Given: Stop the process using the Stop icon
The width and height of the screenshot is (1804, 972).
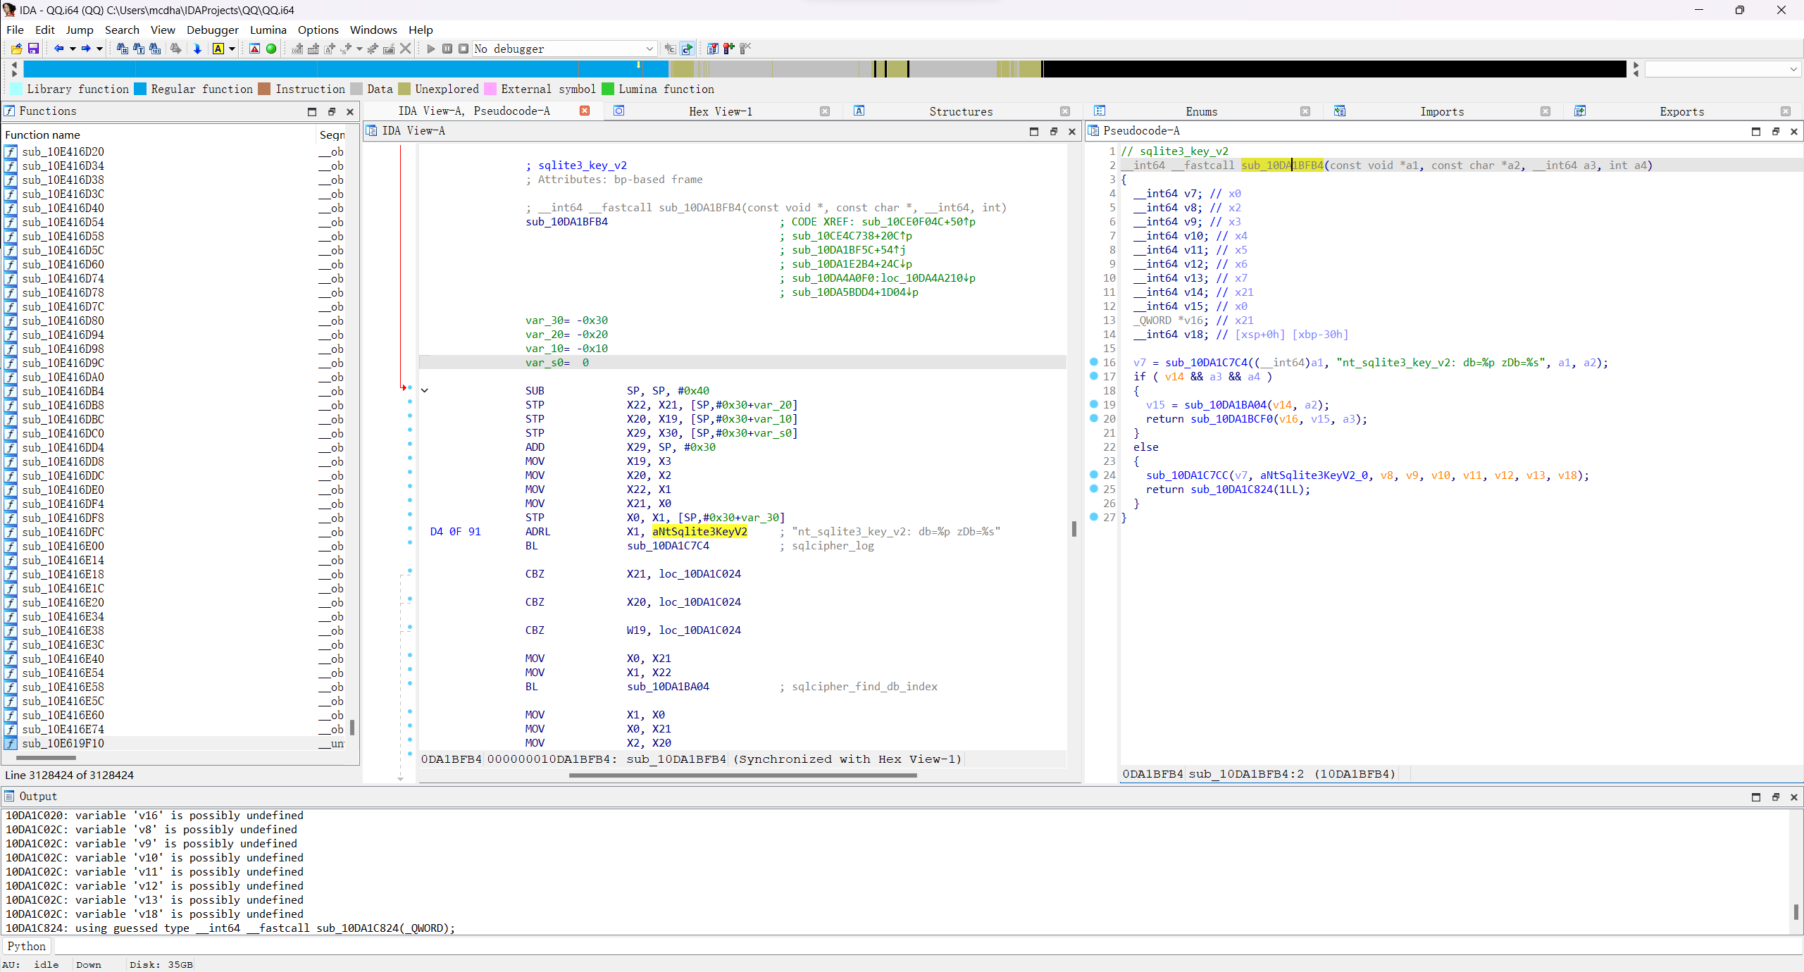Looking at the screenshot, I should [x=464, y=49].
